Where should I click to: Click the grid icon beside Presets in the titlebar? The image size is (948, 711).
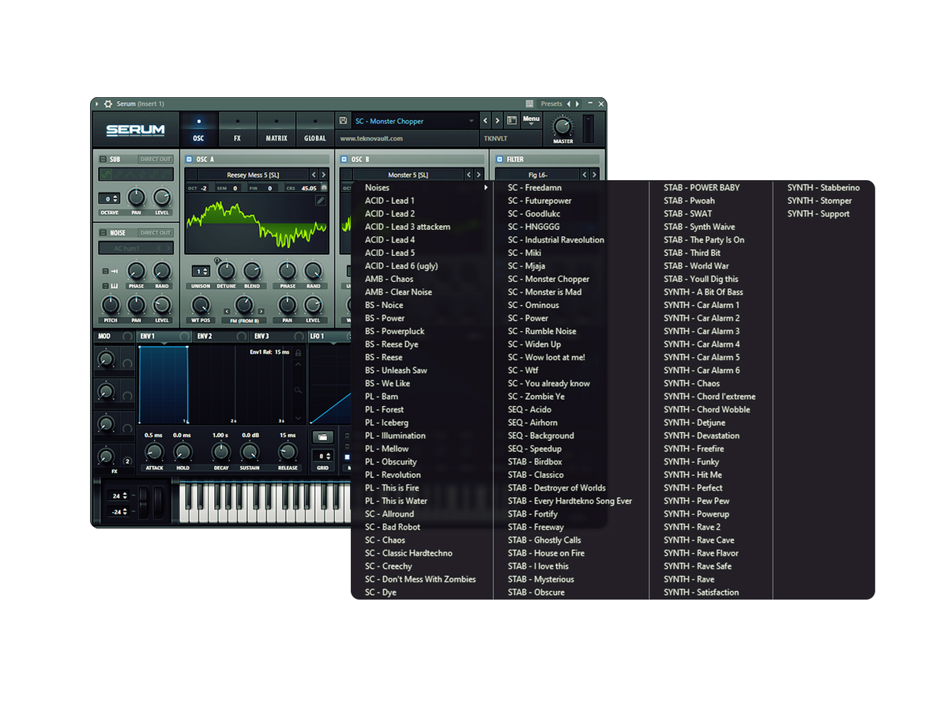(x=529, y=103)
